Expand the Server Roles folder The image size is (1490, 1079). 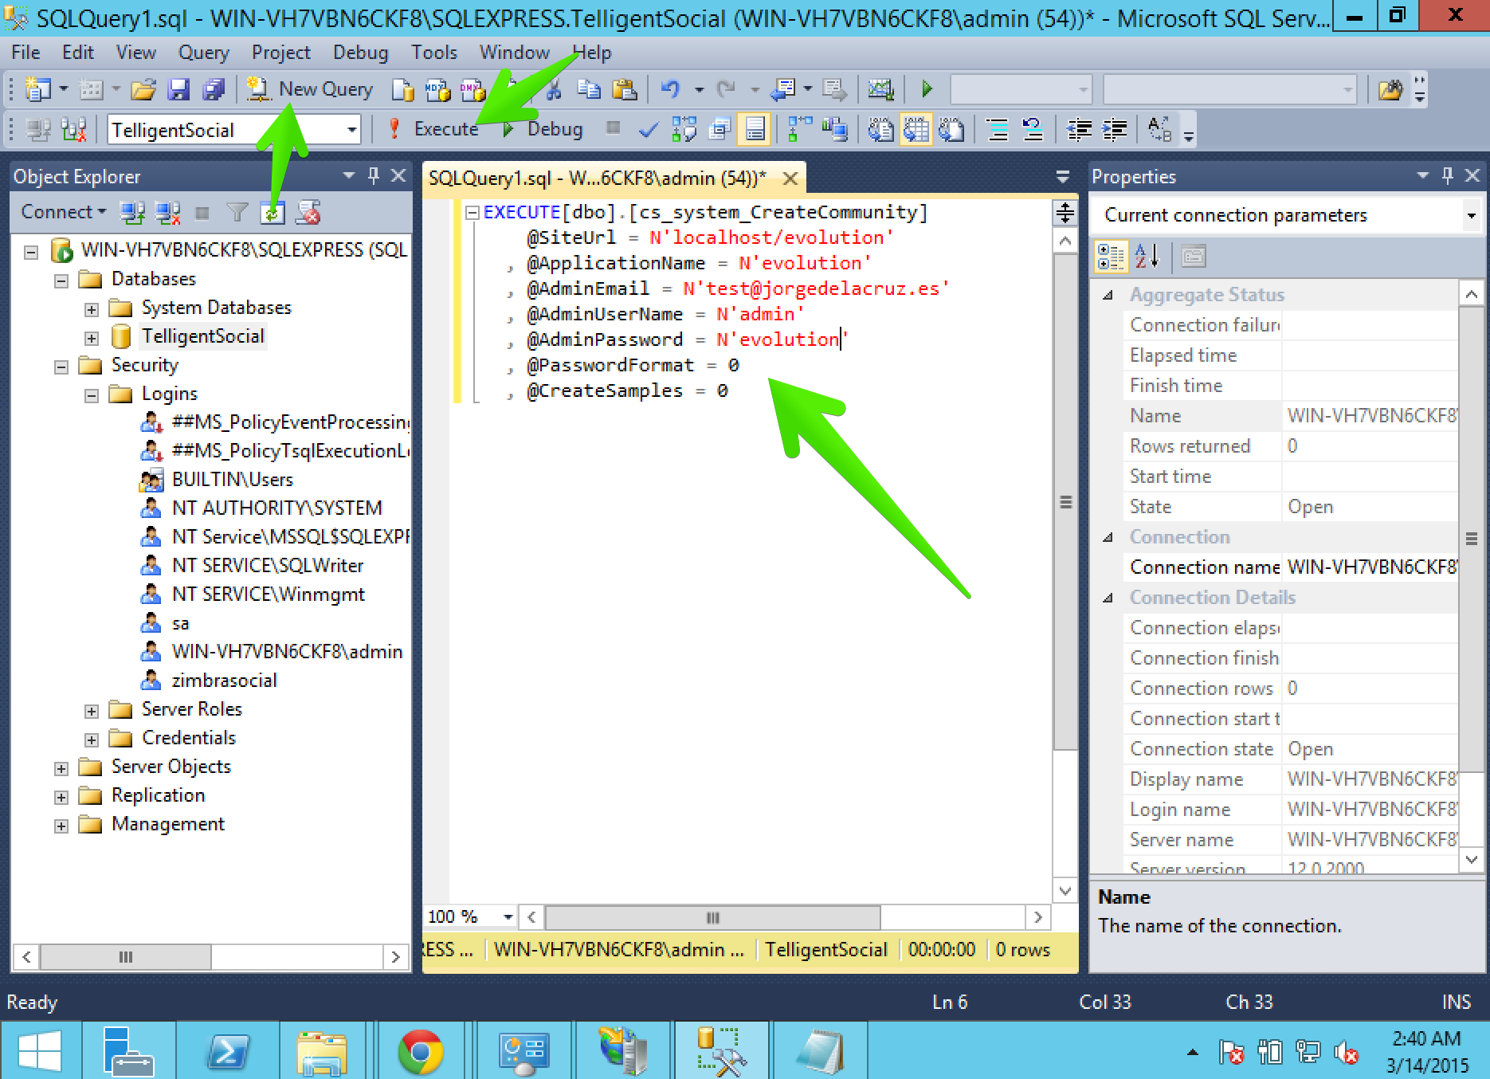pyautogui.click(x=92, y=711)
